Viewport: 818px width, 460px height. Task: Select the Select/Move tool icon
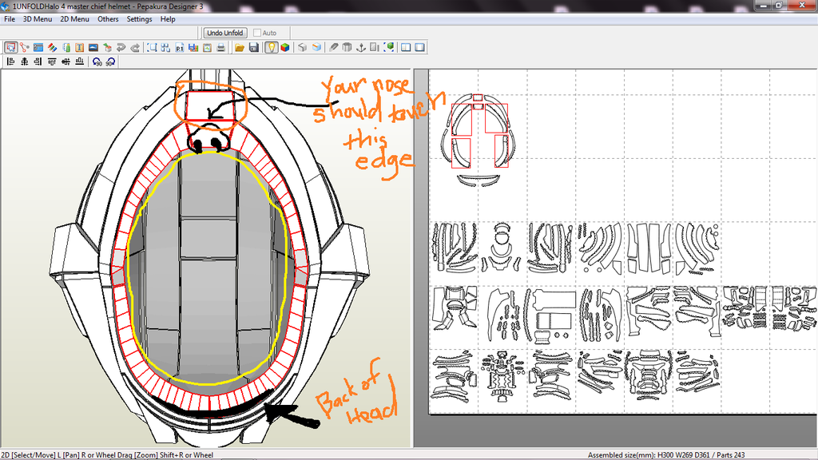pyautogui.click(x=10, y=47)
